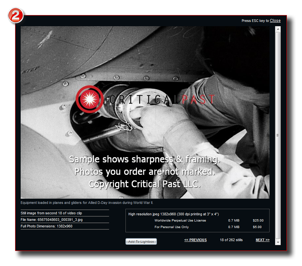Screen dimensions: 302x266
Task: Click the scrollbar up arrow
Action: [x=278, y=29]
